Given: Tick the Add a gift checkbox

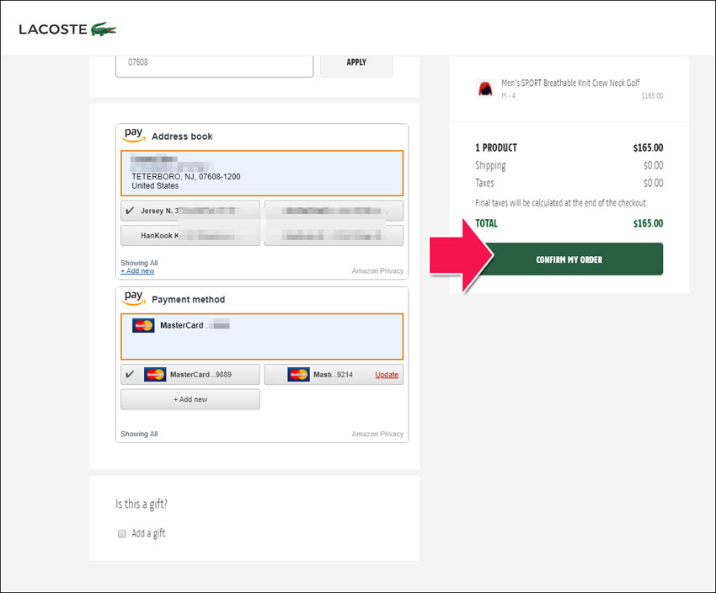Looking at the screenshot, I should 122,533.
